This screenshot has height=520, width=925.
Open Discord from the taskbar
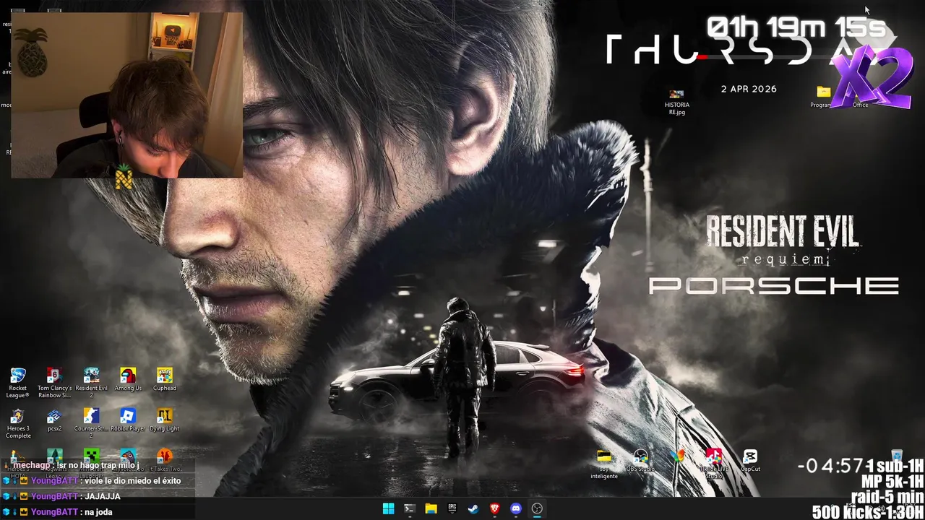(x=516, y=508)
